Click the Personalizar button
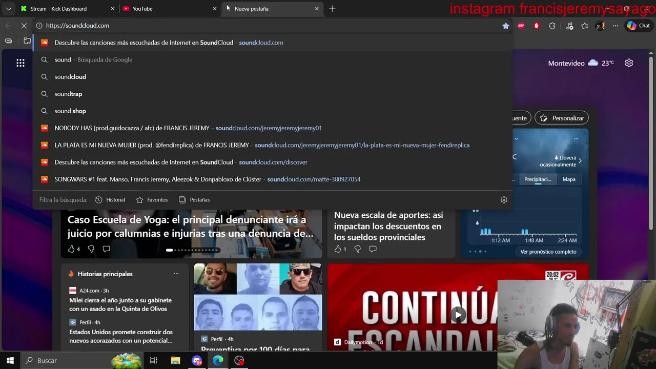656x369 pixels. point(562,118)
